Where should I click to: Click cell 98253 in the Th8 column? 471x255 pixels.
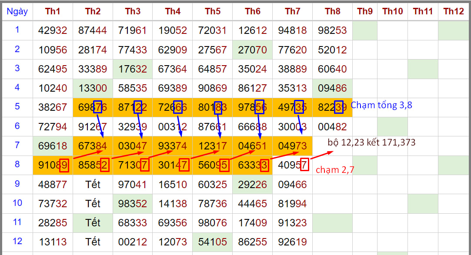click(x=332, y=30)
